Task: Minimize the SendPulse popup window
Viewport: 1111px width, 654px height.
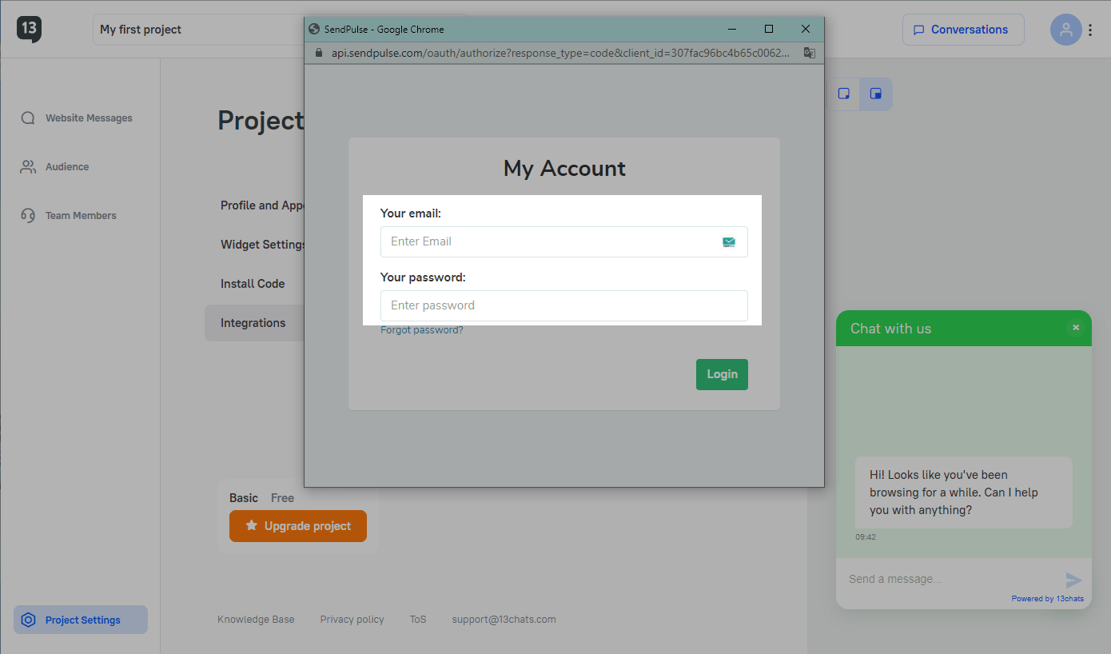Action: click(732, 29)
